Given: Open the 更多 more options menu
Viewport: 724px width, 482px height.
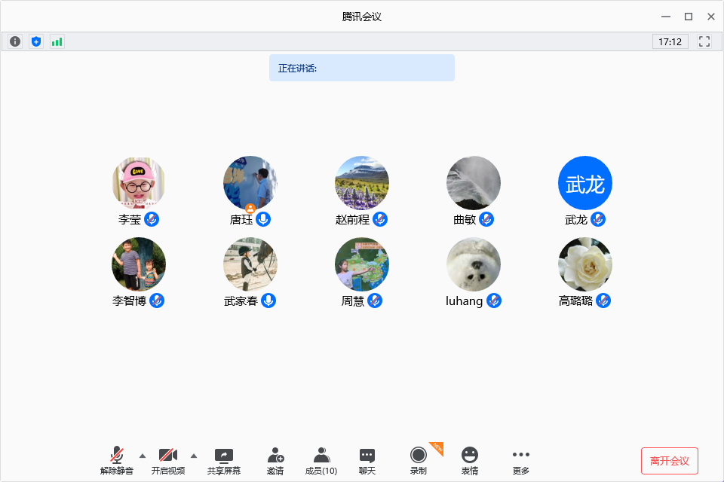Looking at the screenshot, I should click(x=521, y=461).
